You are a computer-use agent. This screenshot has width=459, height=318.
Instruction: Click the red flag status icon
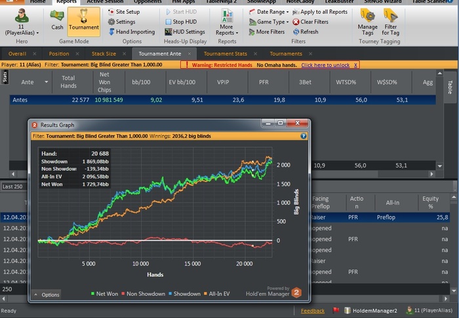click(336, 310)
